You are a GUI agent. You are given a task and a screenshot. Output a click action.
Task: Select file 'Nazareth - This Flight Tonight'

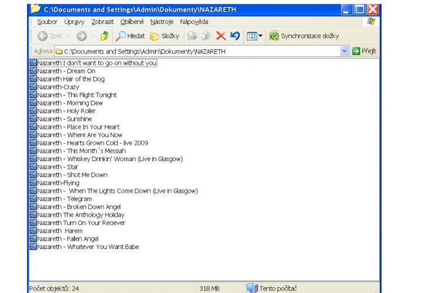[x=73, y=95]
